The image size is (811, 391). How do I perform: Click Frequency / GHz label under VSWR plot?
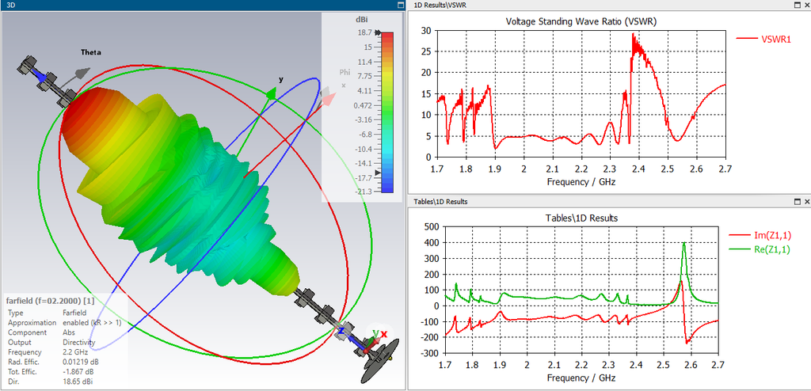(x=581, y=181)
